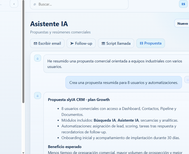Open the ES language selector
Image resolution: width=189 pixels, height=154 pixels.
pyautogui.click(x=183, y=4)
